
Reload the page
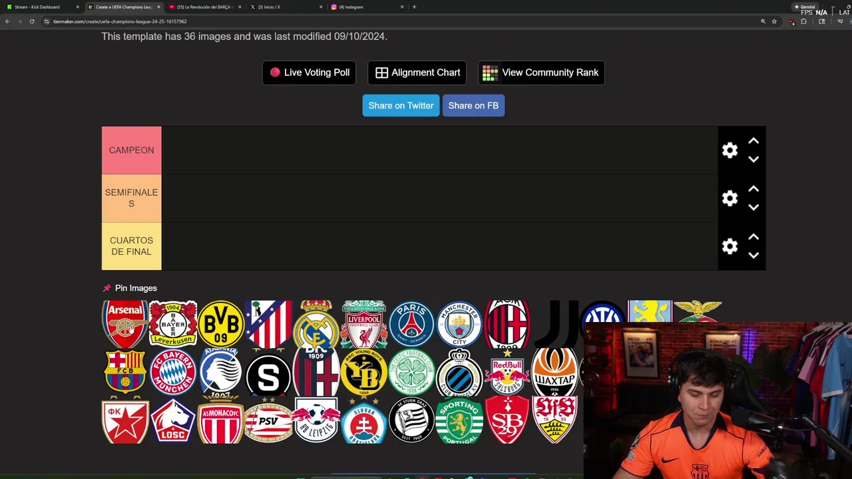31,21
